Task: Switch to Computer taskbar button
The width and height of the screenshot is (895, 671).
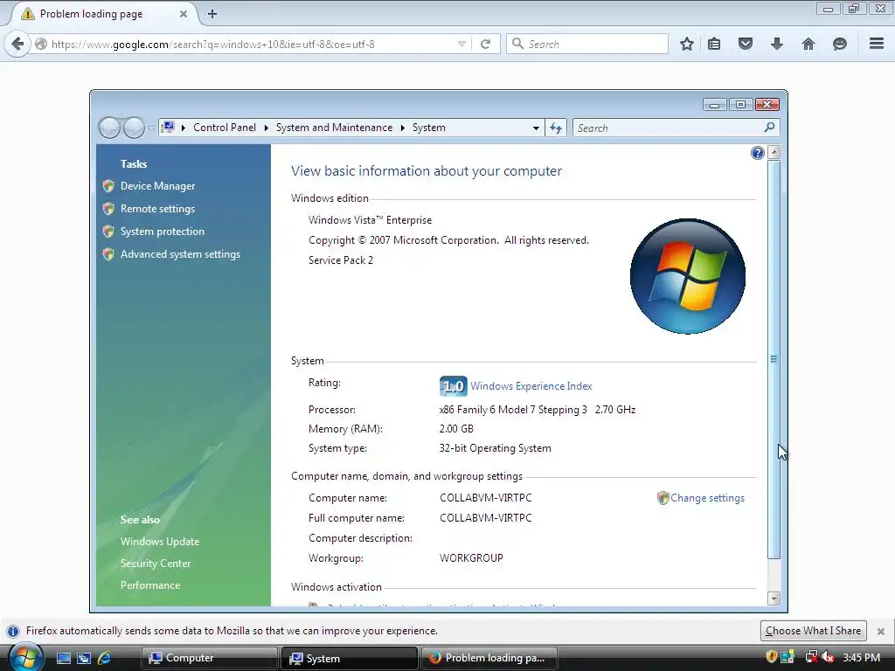Action: click(210, 658)
